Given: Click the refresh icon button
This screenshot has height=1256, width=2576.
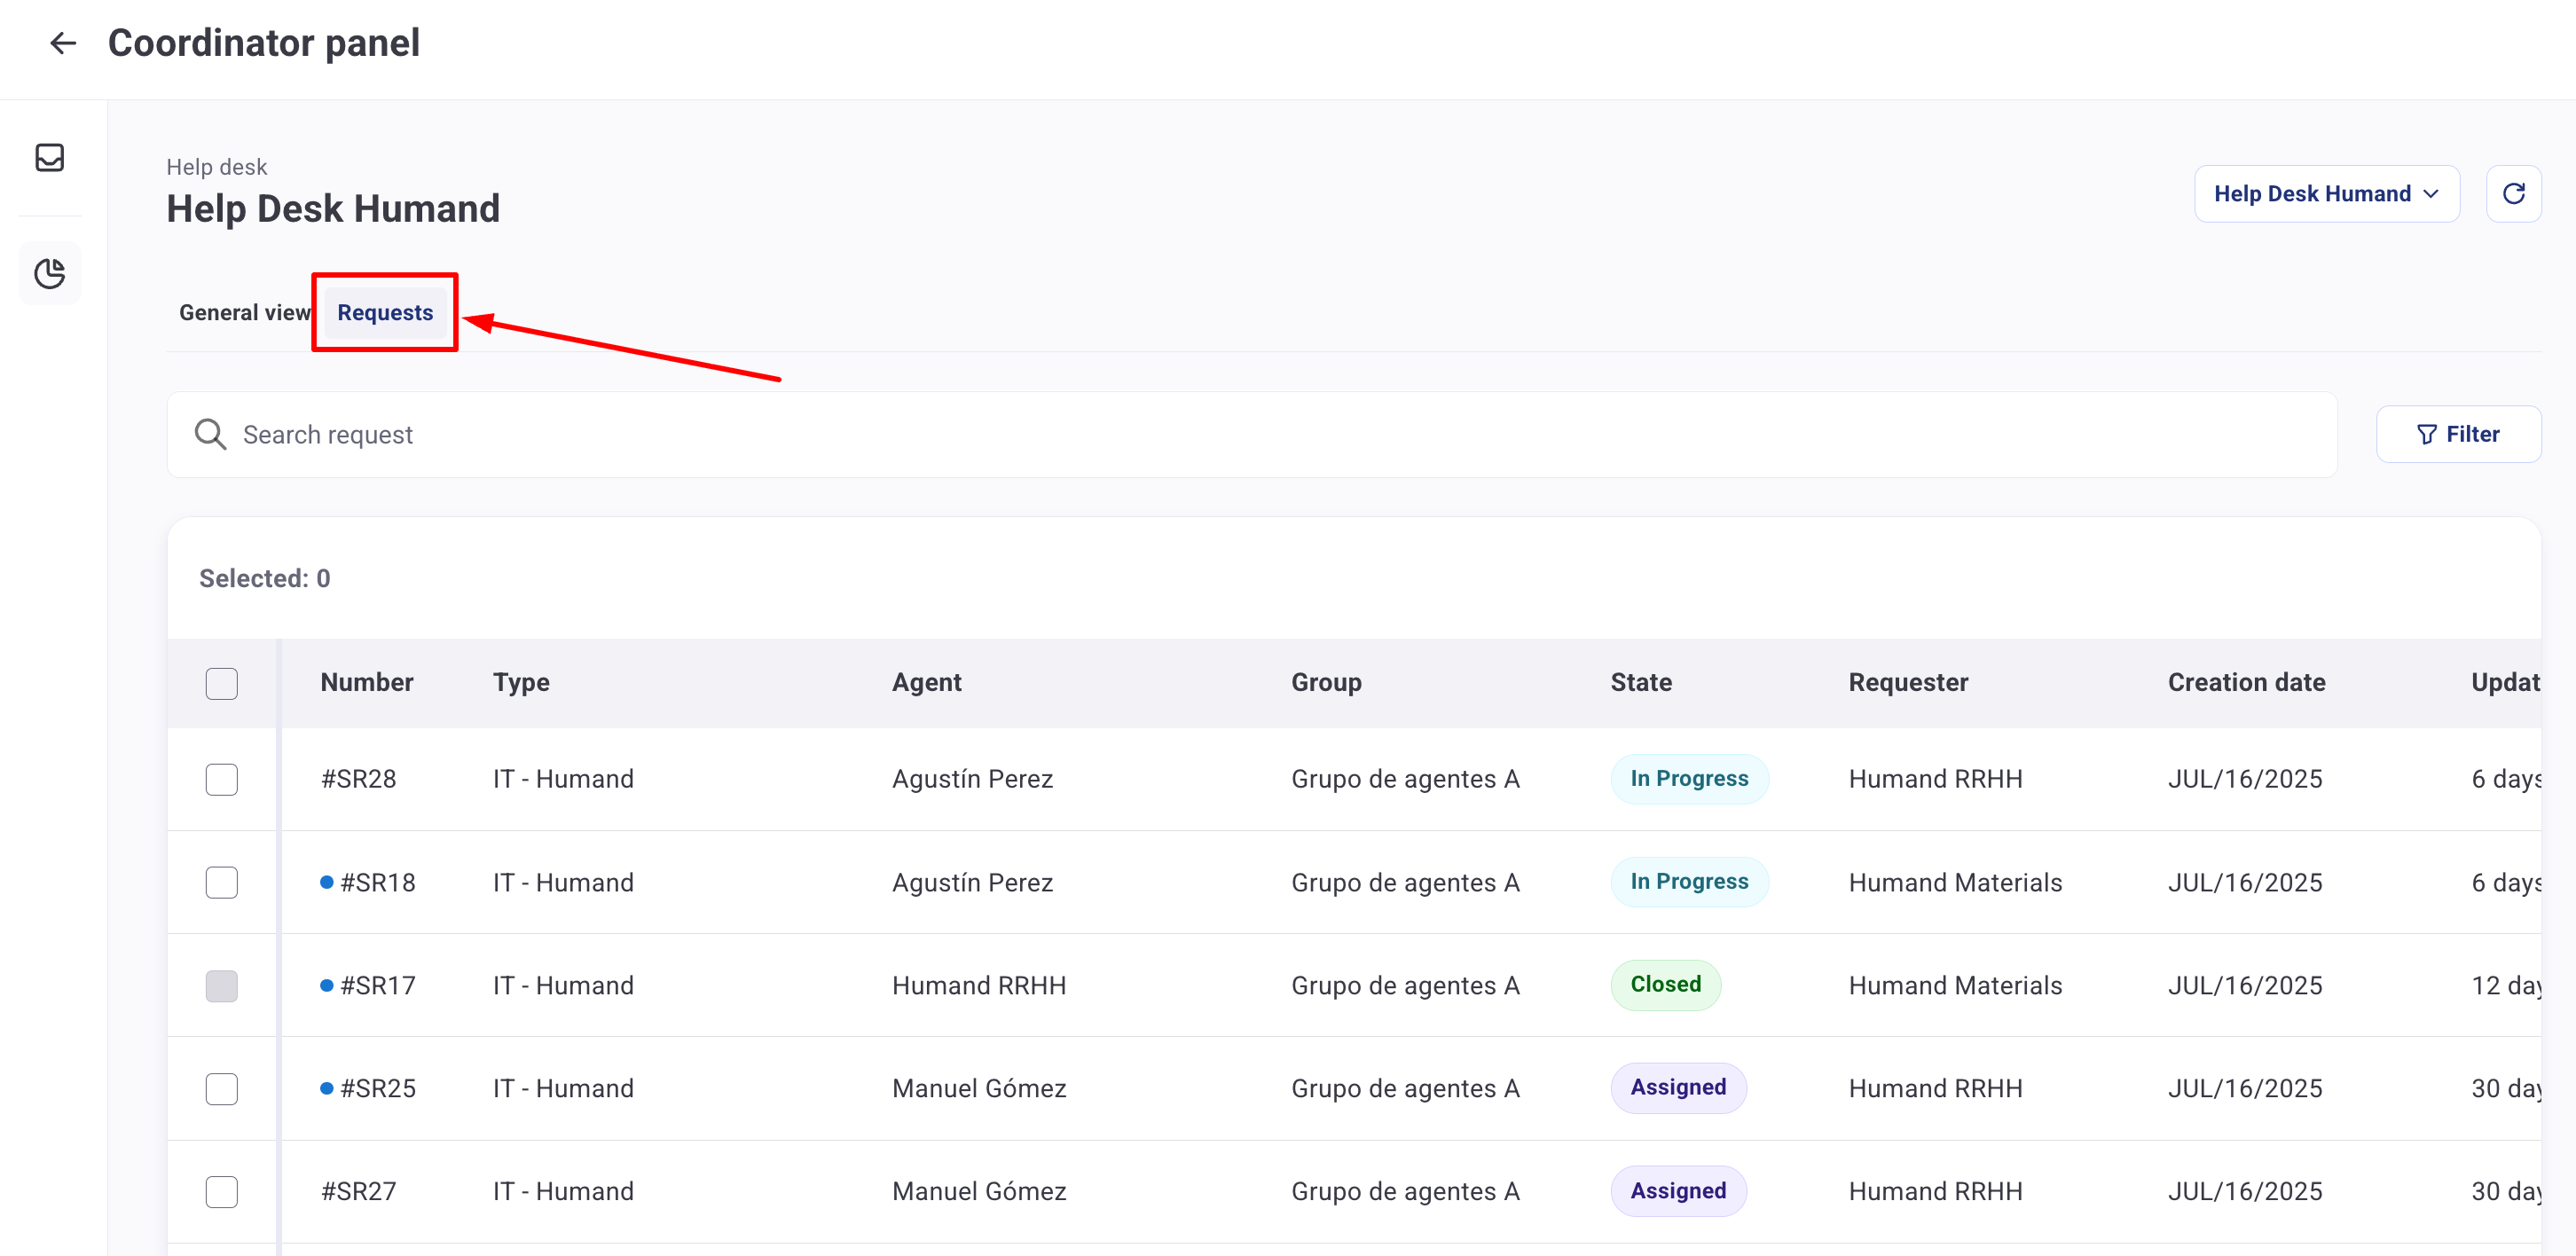Looking at the screenshot, I should click(x=2513, y=194).
